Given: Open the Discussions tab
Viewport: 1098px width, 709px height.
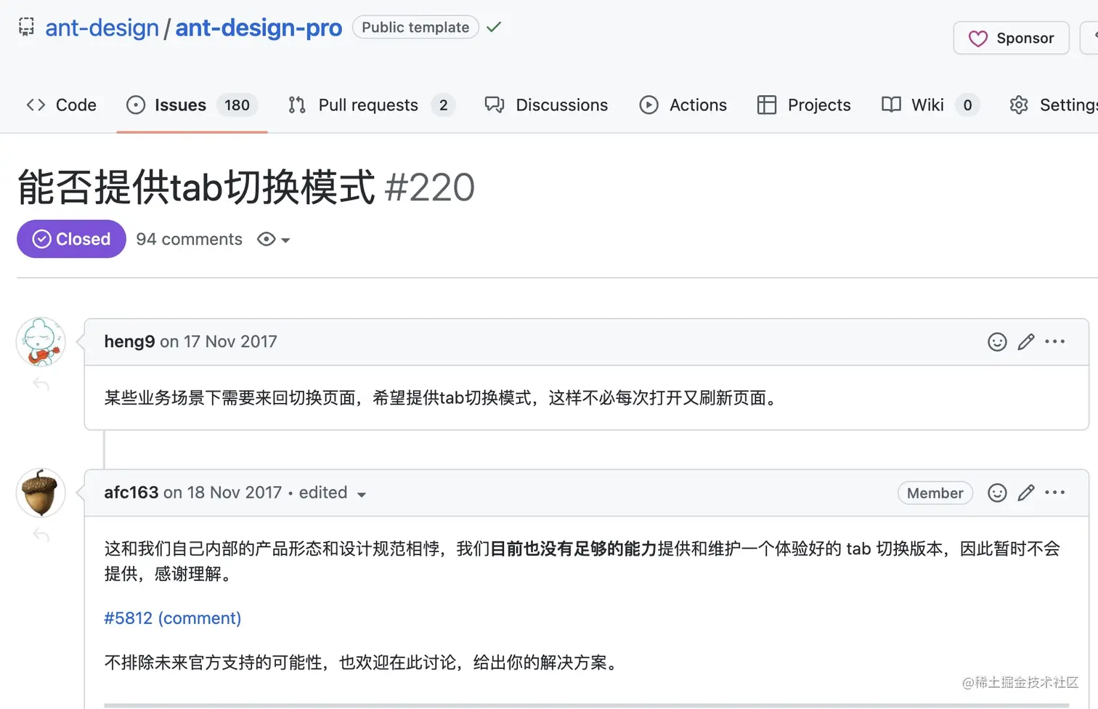Looking at the screenshot, I should [x=546, y=105].
